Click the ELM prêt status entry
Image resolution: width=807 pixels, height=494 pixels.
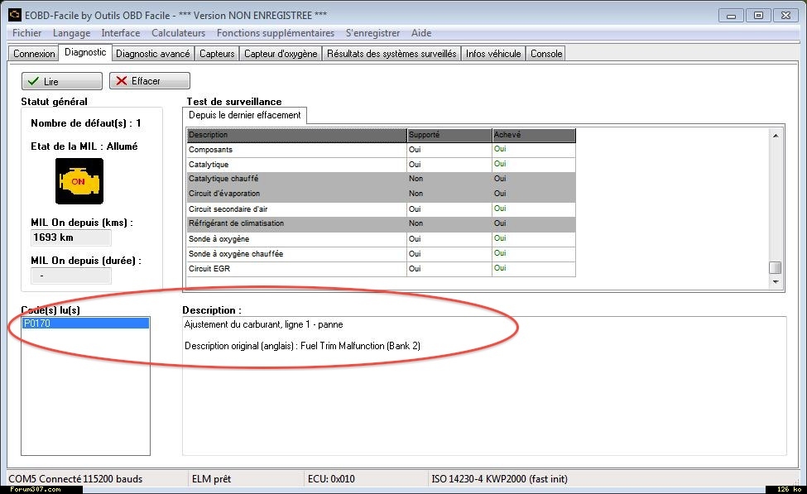(x=211, y=479)
